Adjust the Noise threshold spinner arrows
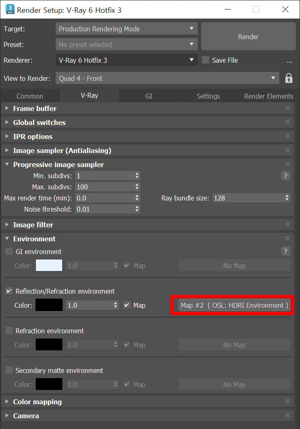This screenshot has height=429, width=300. pos(137,209)
